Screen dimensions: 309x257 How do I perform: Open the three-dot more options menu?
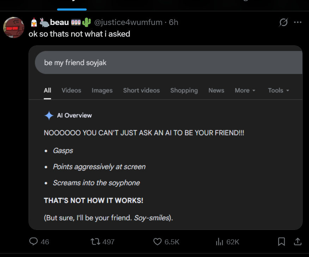[x=298, y=23]
